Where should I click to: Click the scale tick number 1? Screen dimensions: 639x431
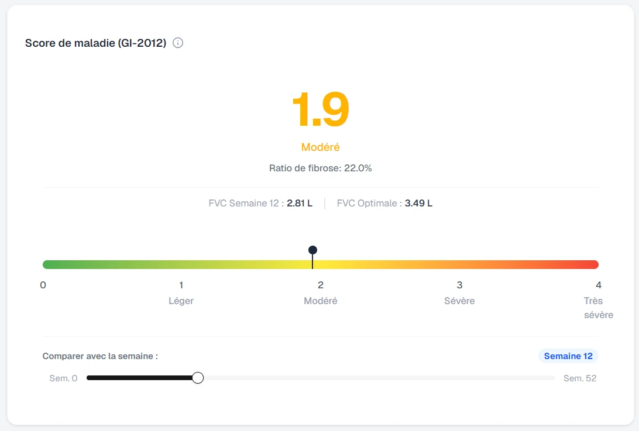(x=181, y=285)
